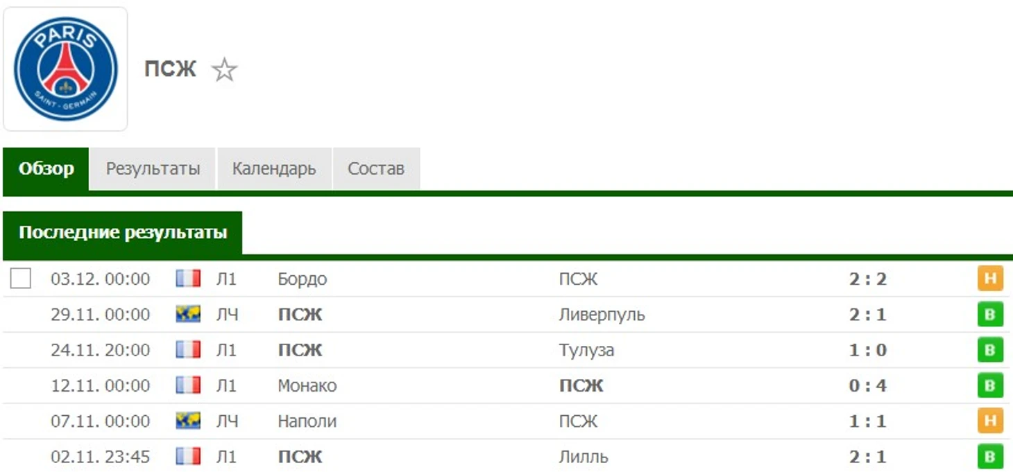Screen dimensions: 1013x472
Task: Click the PSG club logo
Action: pyautogui.click(x=65, y=69)
